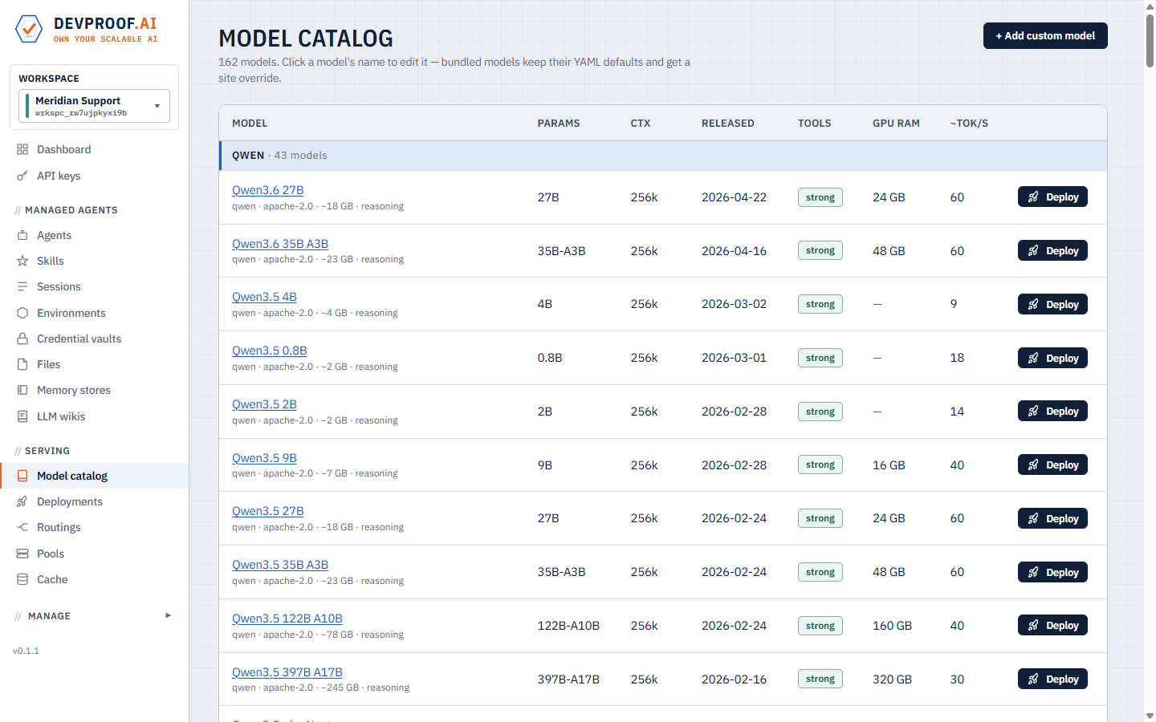Click the DevProof.AI logo icon

point(29,29)
